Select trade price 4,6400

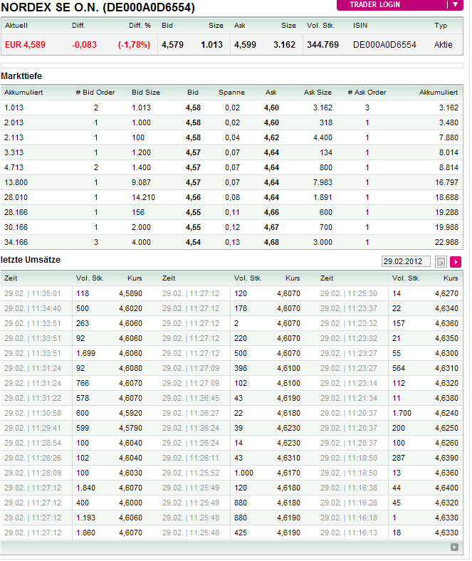click(x=446, y=488)
